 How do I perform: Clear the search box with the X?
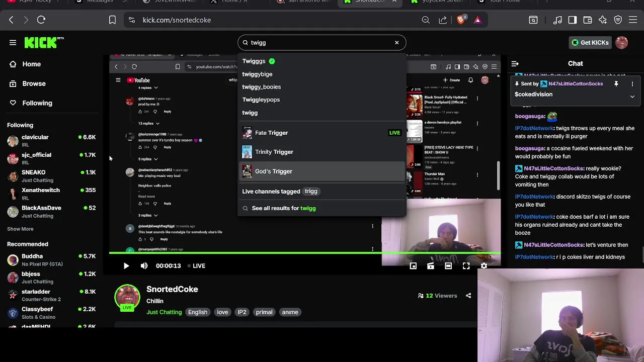click(396, 43)
